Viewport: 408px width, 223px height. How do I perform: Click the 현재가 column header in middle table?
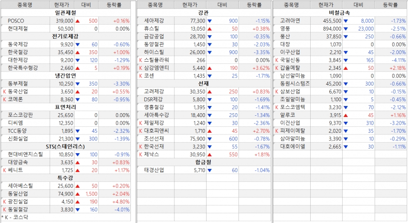pyautogui.click(x=189, y=5)
